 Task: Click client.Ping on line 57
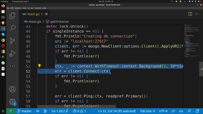coord(80,96)
